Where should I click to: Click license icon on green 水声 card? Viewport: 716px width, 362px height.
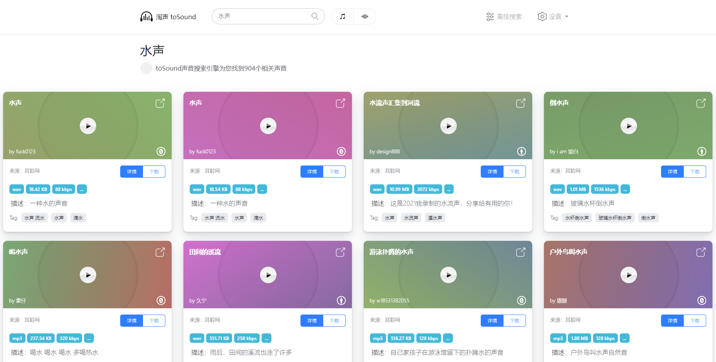click(x=161, y=151)
